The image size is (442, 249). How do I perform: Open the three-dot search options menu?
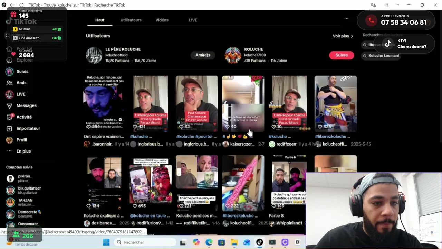tap(346, 18)
